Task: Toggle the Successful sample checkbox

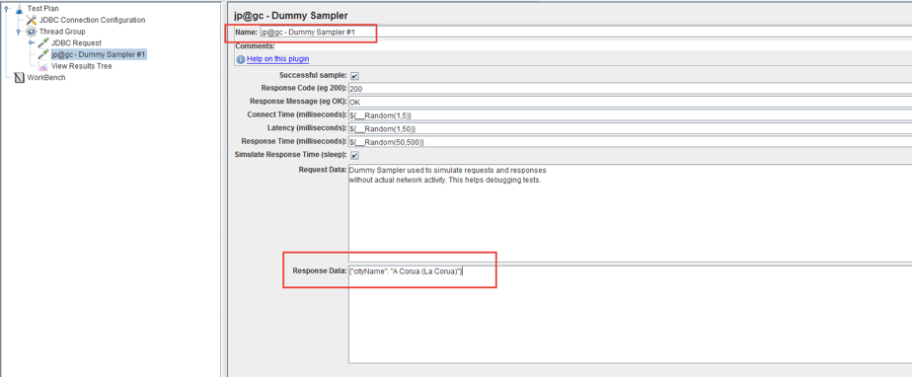Action: [x=354, y=76]
